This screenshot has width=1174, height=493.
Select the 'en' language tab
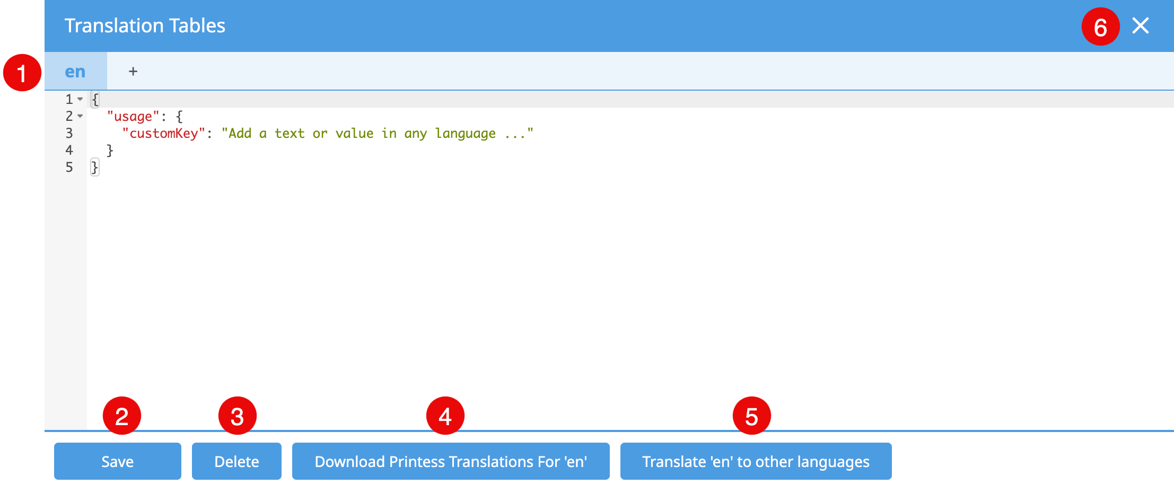(x=75, y=71)
